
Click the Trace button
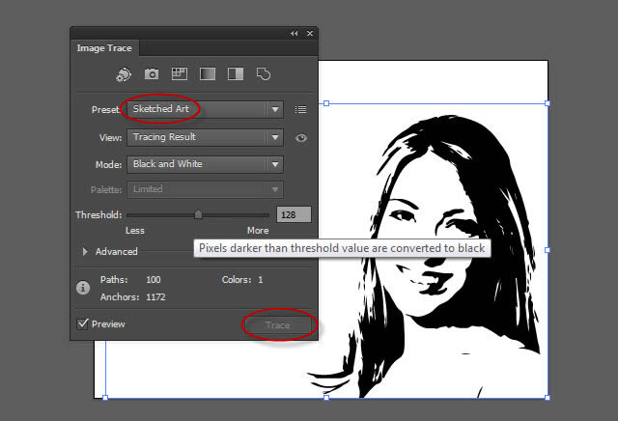tap(278, 325)
